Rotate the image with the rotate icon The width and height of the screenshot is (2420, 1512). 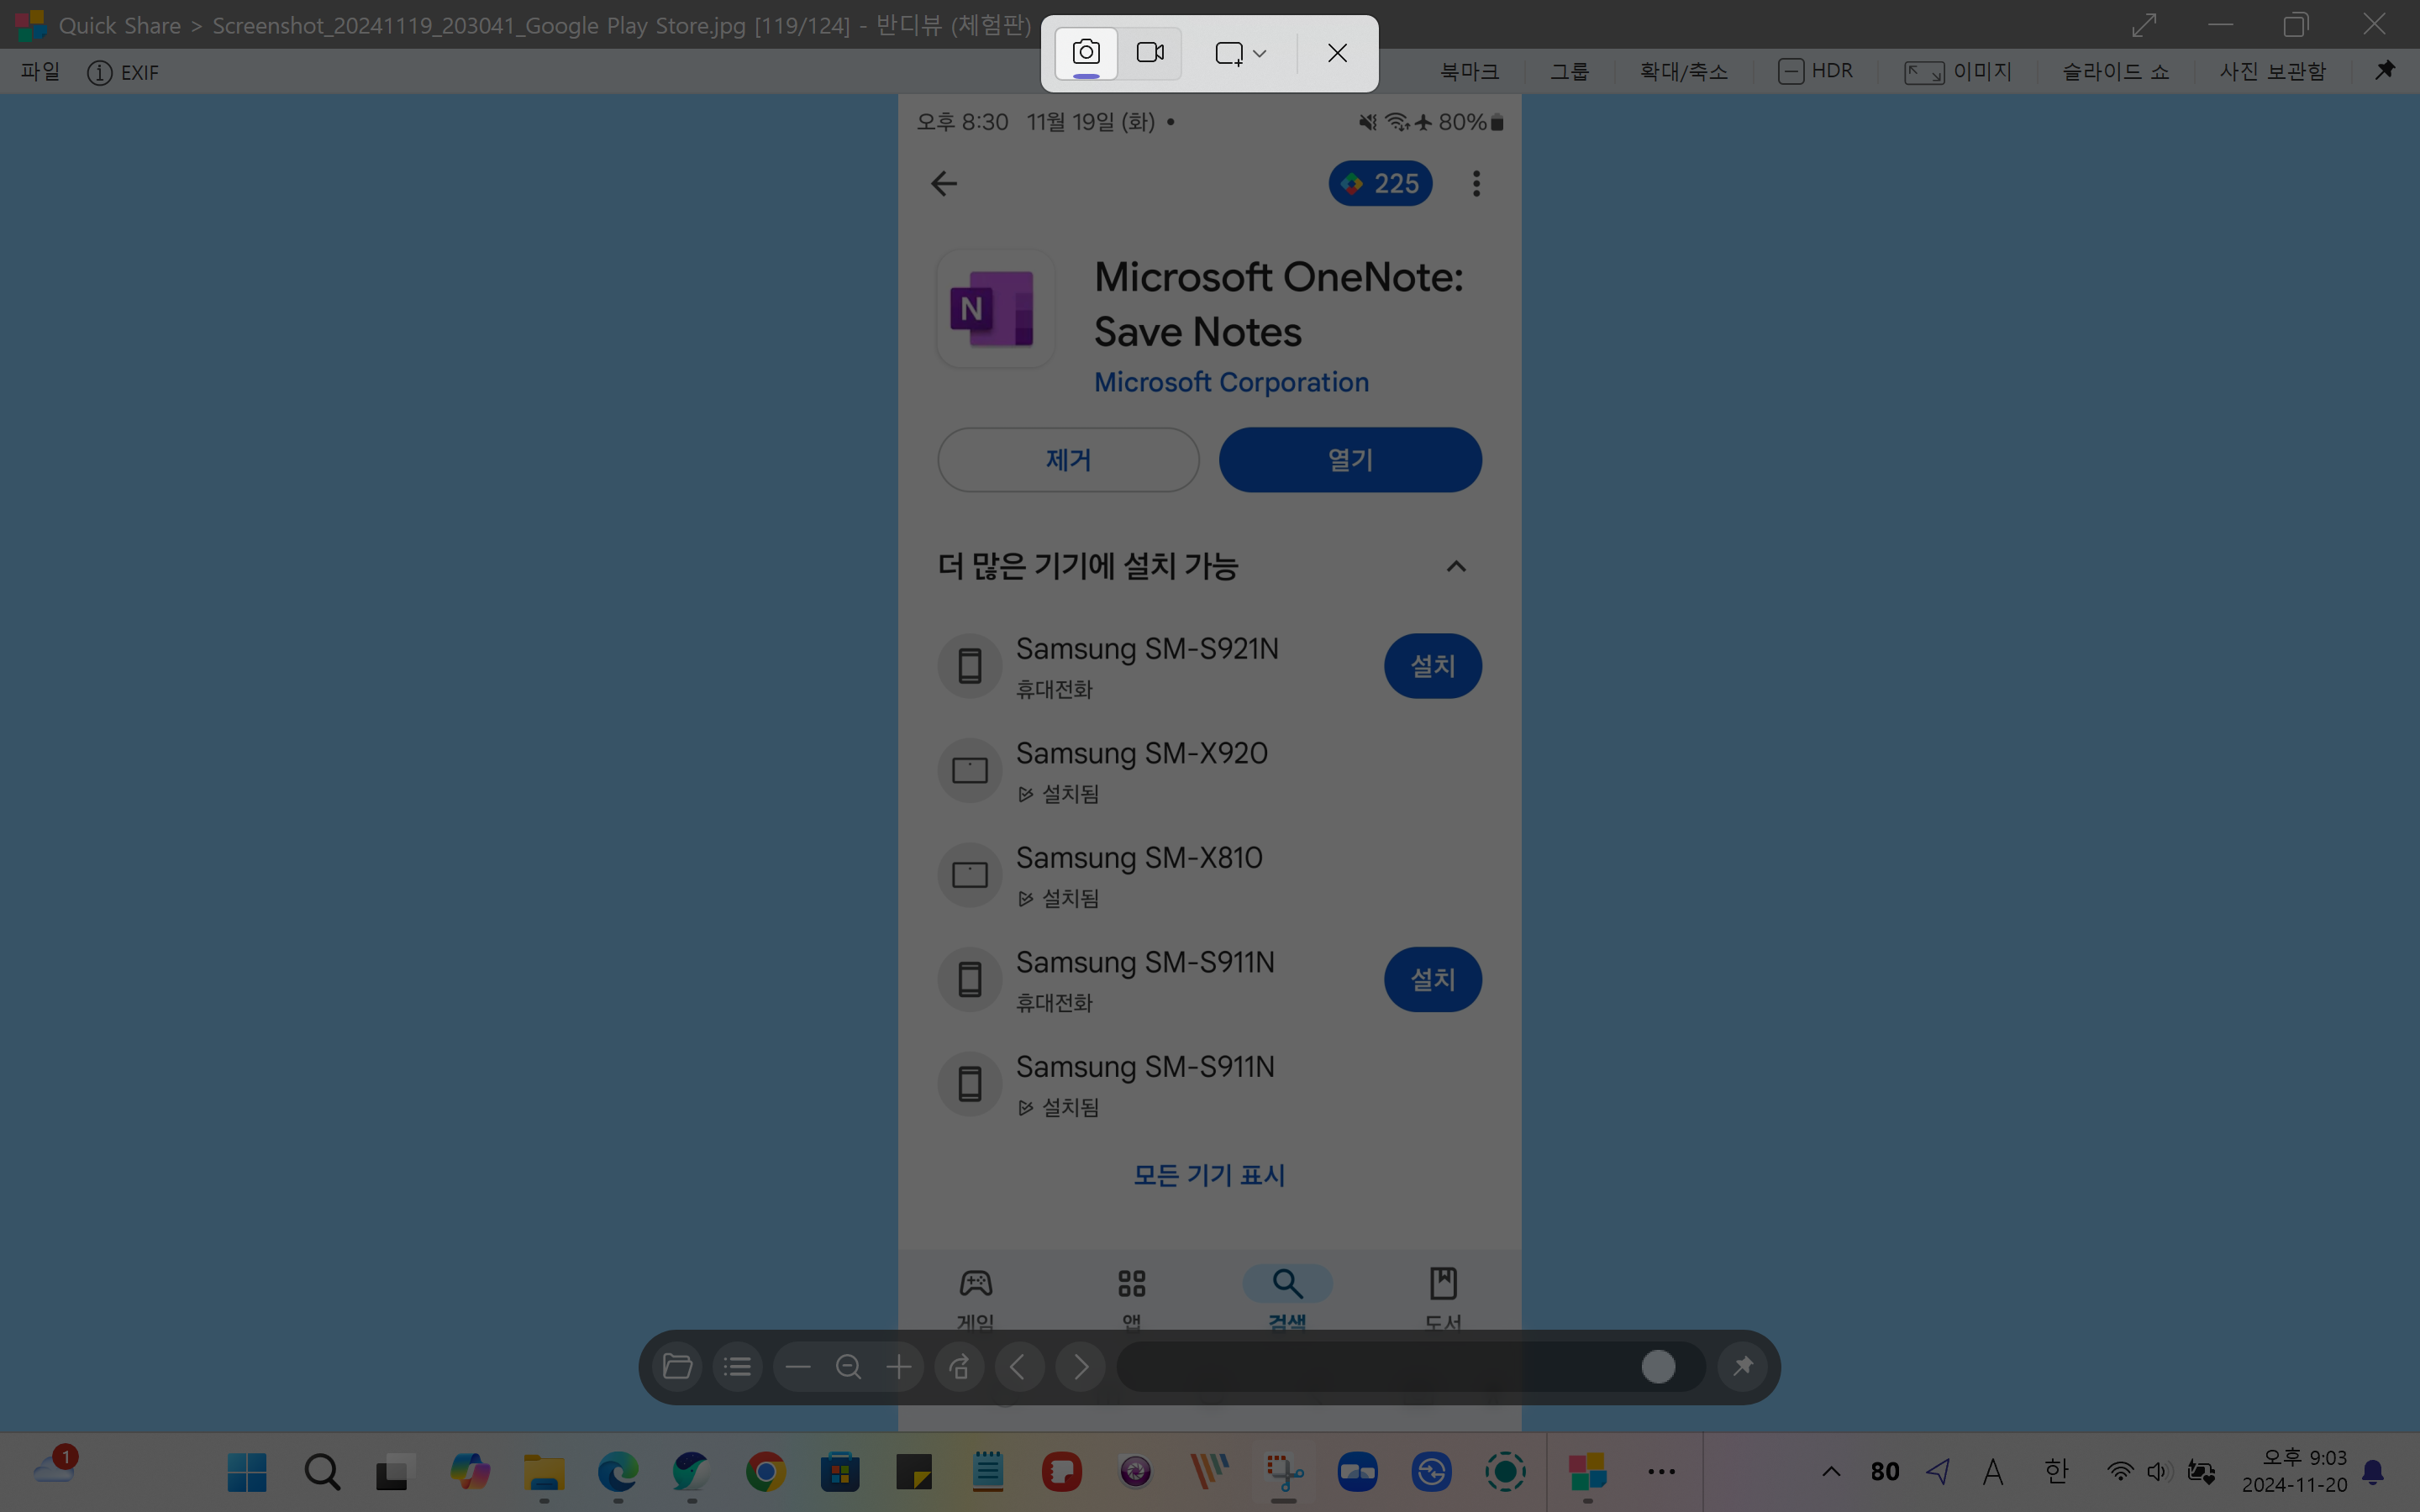(959, 1366)
